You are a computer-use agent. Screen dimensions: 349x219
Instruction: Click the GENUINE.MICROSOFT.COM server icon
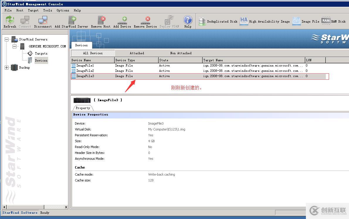pyautogui.click(x=22, y=46)
